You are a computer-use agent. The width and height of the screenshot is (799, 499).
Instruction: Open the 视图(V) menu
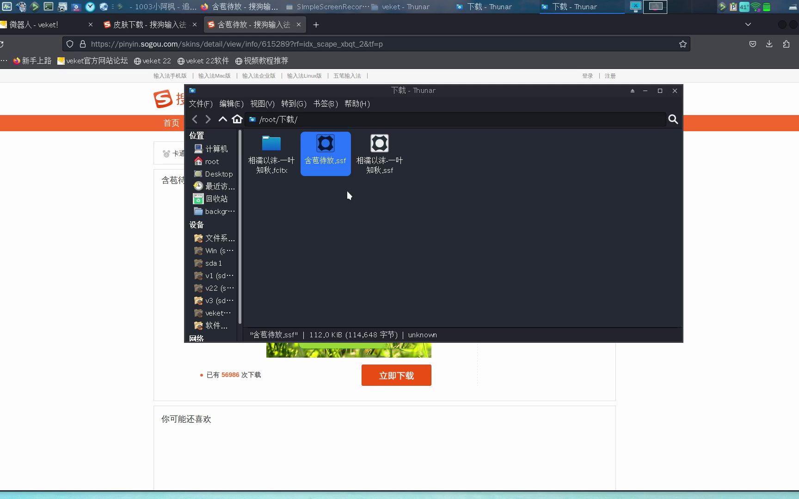pyautogui.click(x=262, y=103)
